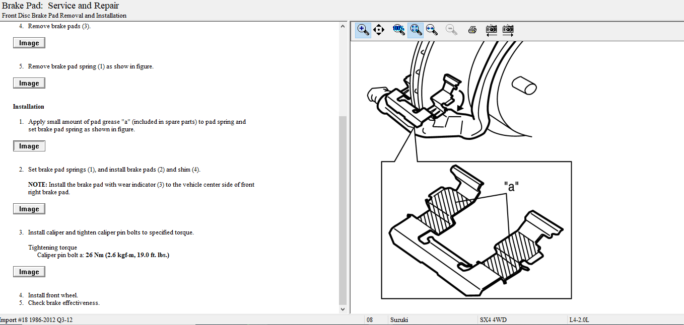Click the text pane scroll-down arrow
The width and height of the screenshot is (684, 325).
pyautogui.click(x=343, y=309)
